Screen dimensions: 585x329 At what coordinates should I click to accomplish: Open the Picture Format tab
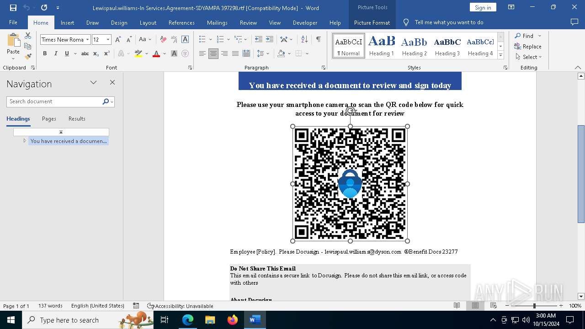tap(372, 22)
